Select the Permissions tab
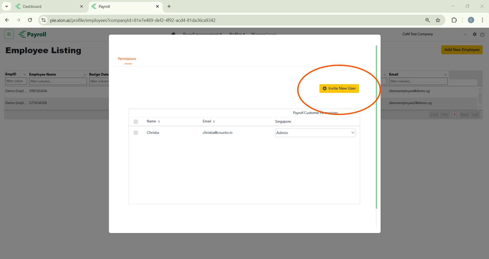This screenshot has height=259, width=489. (x=127, y=59)
